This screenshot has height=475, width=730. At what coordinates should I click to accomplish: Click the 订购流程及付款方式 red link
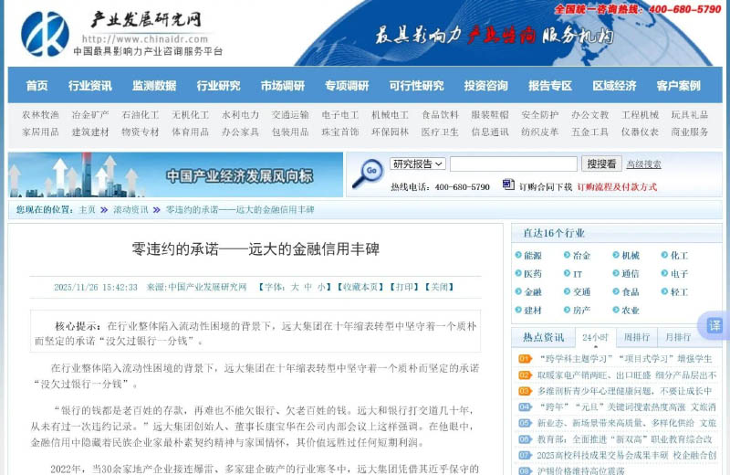pyautogui.click(x=616, y=186)
